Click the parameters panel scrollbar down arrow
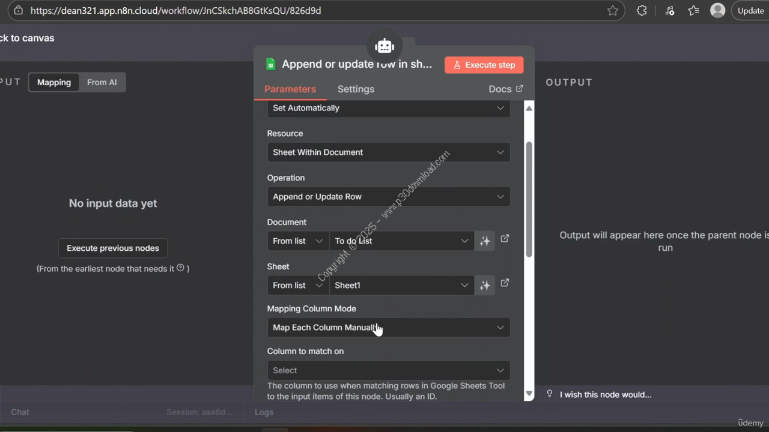 tap(529, 394)
